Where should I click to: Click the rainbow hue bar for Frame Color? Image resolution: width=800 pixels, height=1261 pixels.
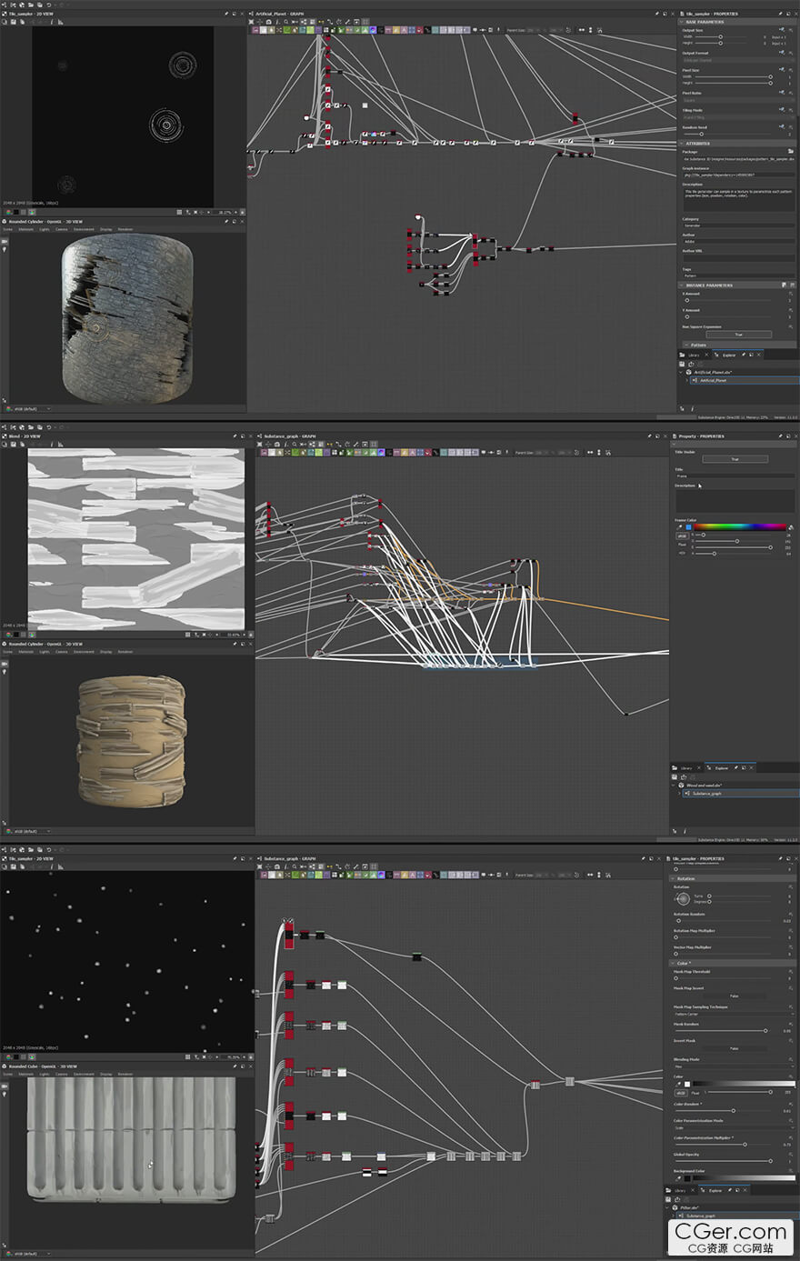pos(740,526)
